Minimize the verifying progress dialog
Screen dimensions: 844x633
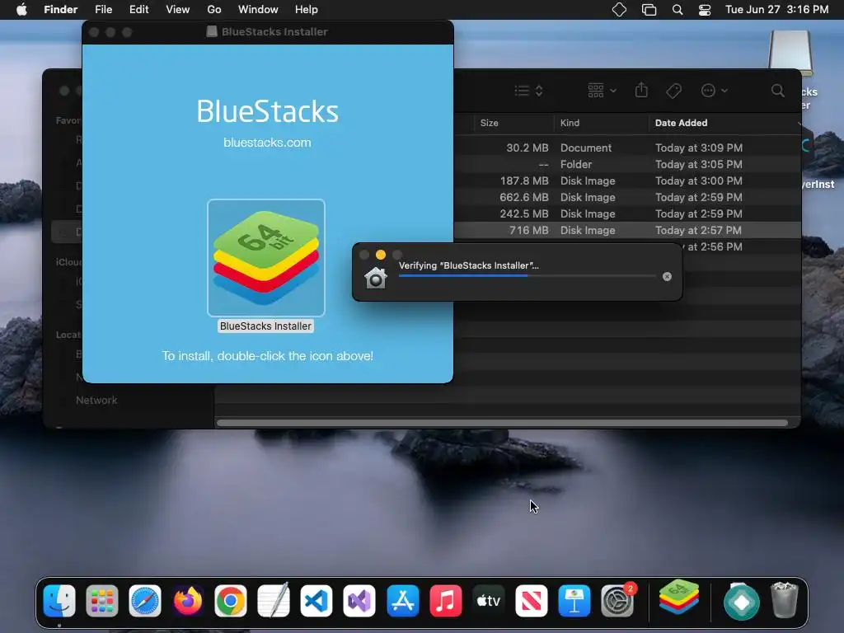click(x=381, y=255)
